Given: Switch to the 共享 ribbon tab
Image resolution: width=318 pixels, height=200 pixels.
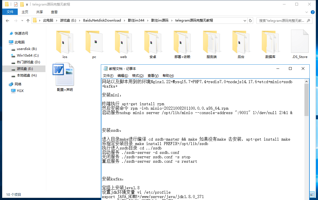Looking at the screenshot, I should (x=40, y=12).
